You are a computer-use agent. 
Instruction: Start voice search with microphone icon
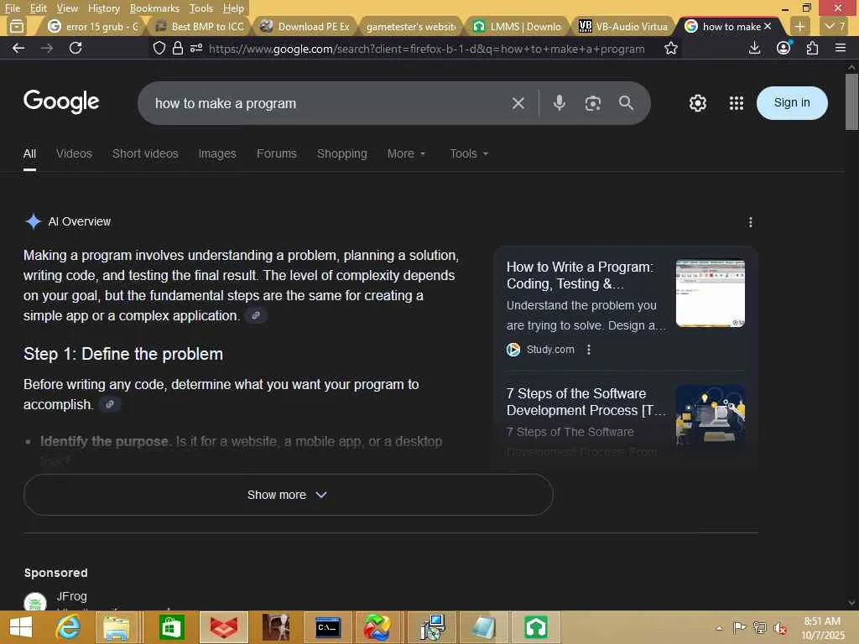(559, 103)
